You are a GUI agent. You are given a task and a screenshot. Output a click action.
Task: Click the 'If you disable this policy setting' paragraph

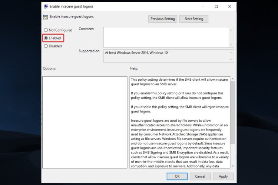pyautogui.click(x=180, y=109)
